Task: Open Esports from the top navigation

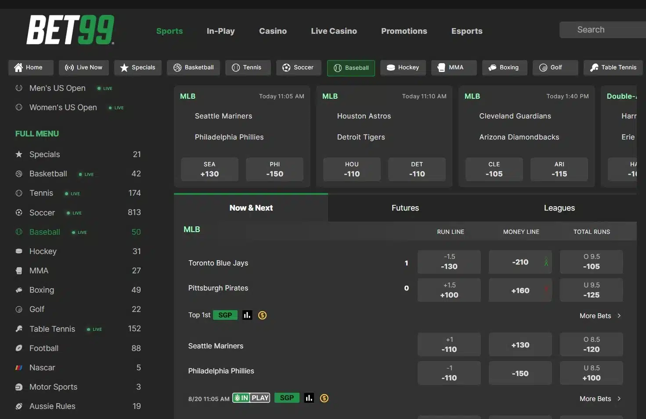Action: [x=467, y=31]
